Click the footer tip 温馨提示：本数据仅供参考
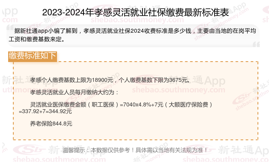Image resolution: width=269 pixels, height=164 pixels. pos(135,150)
